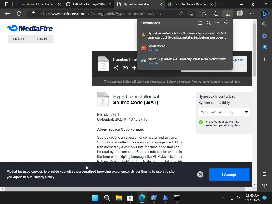Open sidebar settings gear icon
This screenshot has height=204, width=272.
[x=264, y=185]
